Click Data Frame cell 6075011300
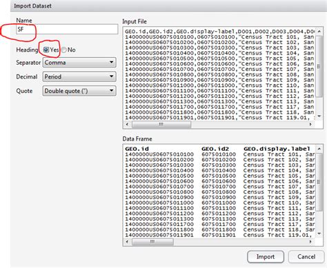The image size is (327, 268). tap(219, 219)
